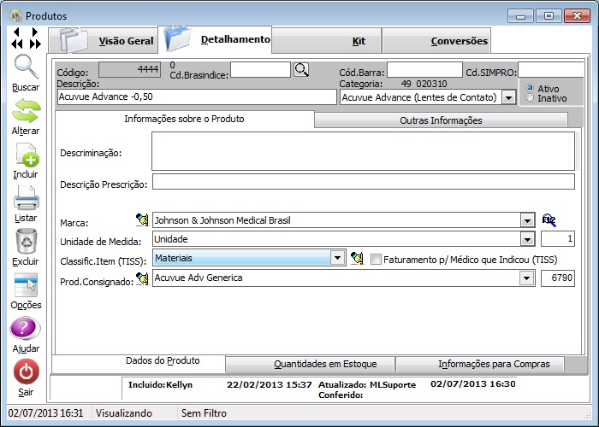Go to Quantidades em Estoque tab
Viewport: 599px width, 427px height.
pyautogui.click(x=324, y=364)
